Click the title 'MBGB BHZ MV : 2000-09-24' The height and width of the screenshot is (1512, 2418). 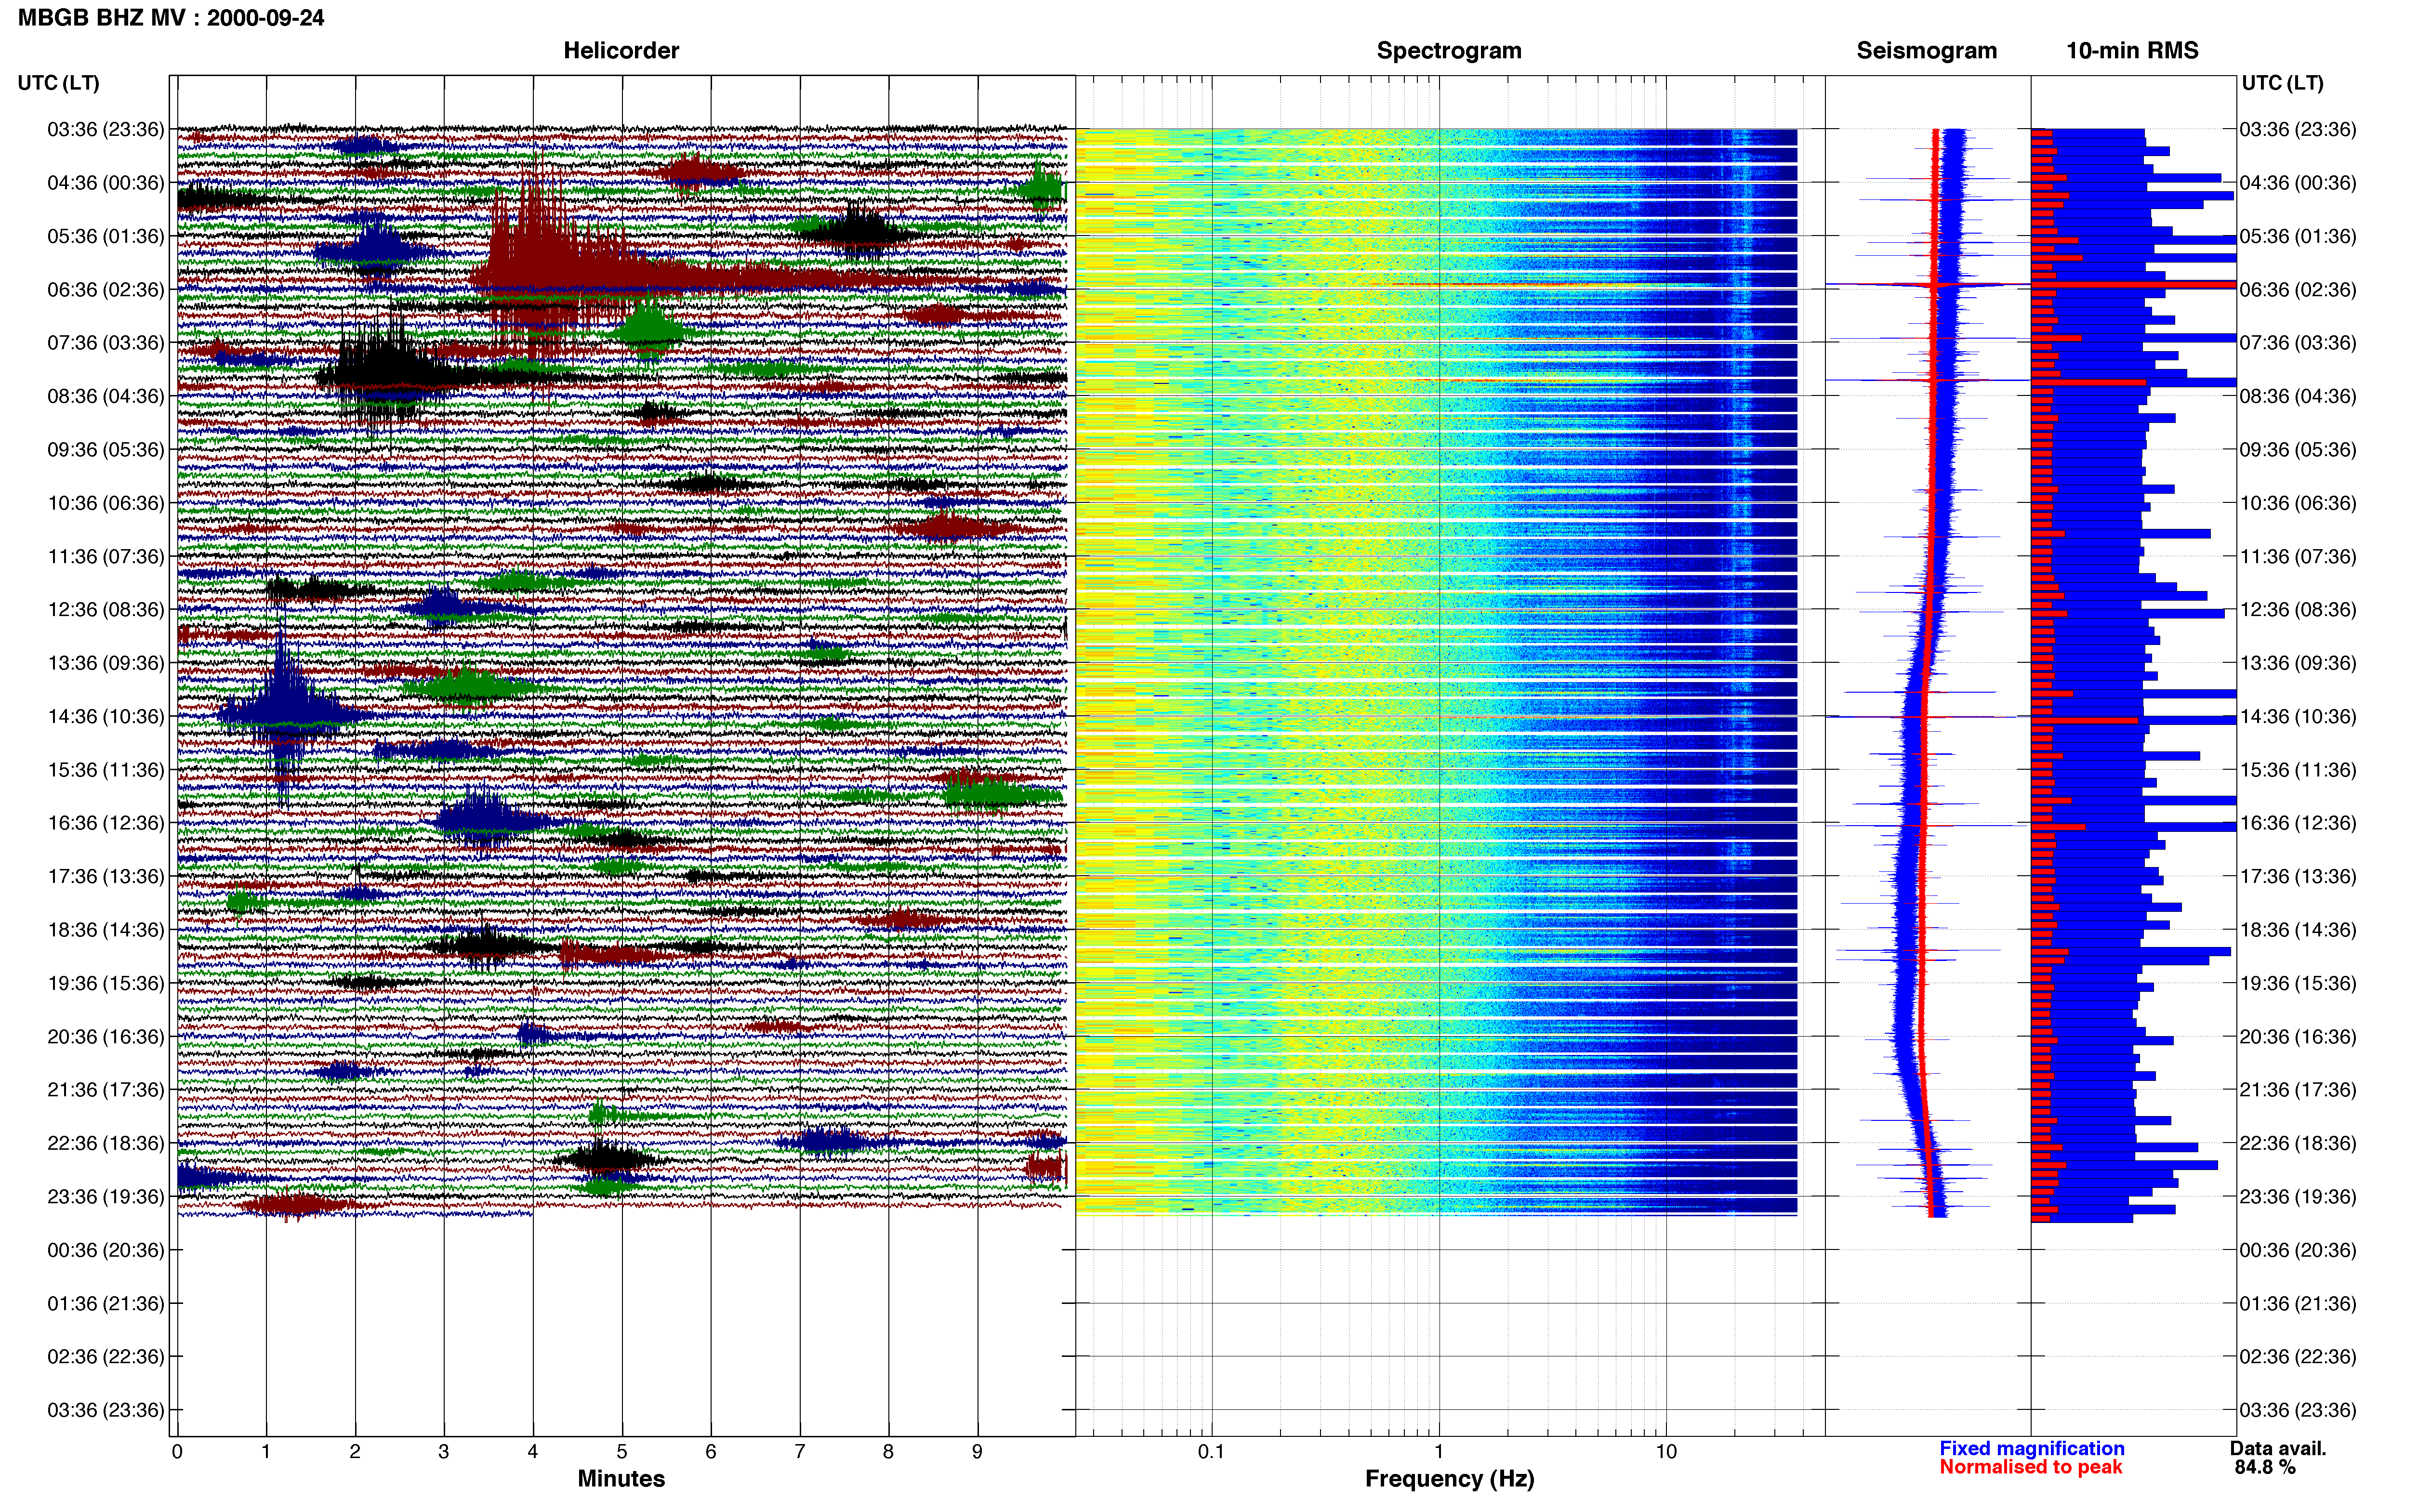click(171, 18)
